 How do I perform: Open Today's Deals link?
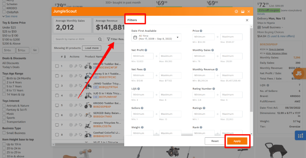pos(11,67)
